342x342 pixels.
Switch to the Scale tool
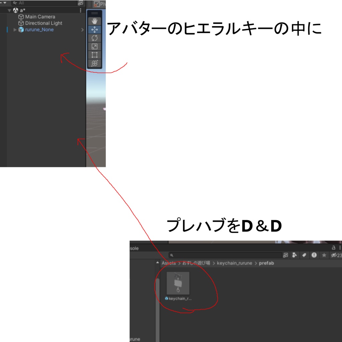click(94, 46)
